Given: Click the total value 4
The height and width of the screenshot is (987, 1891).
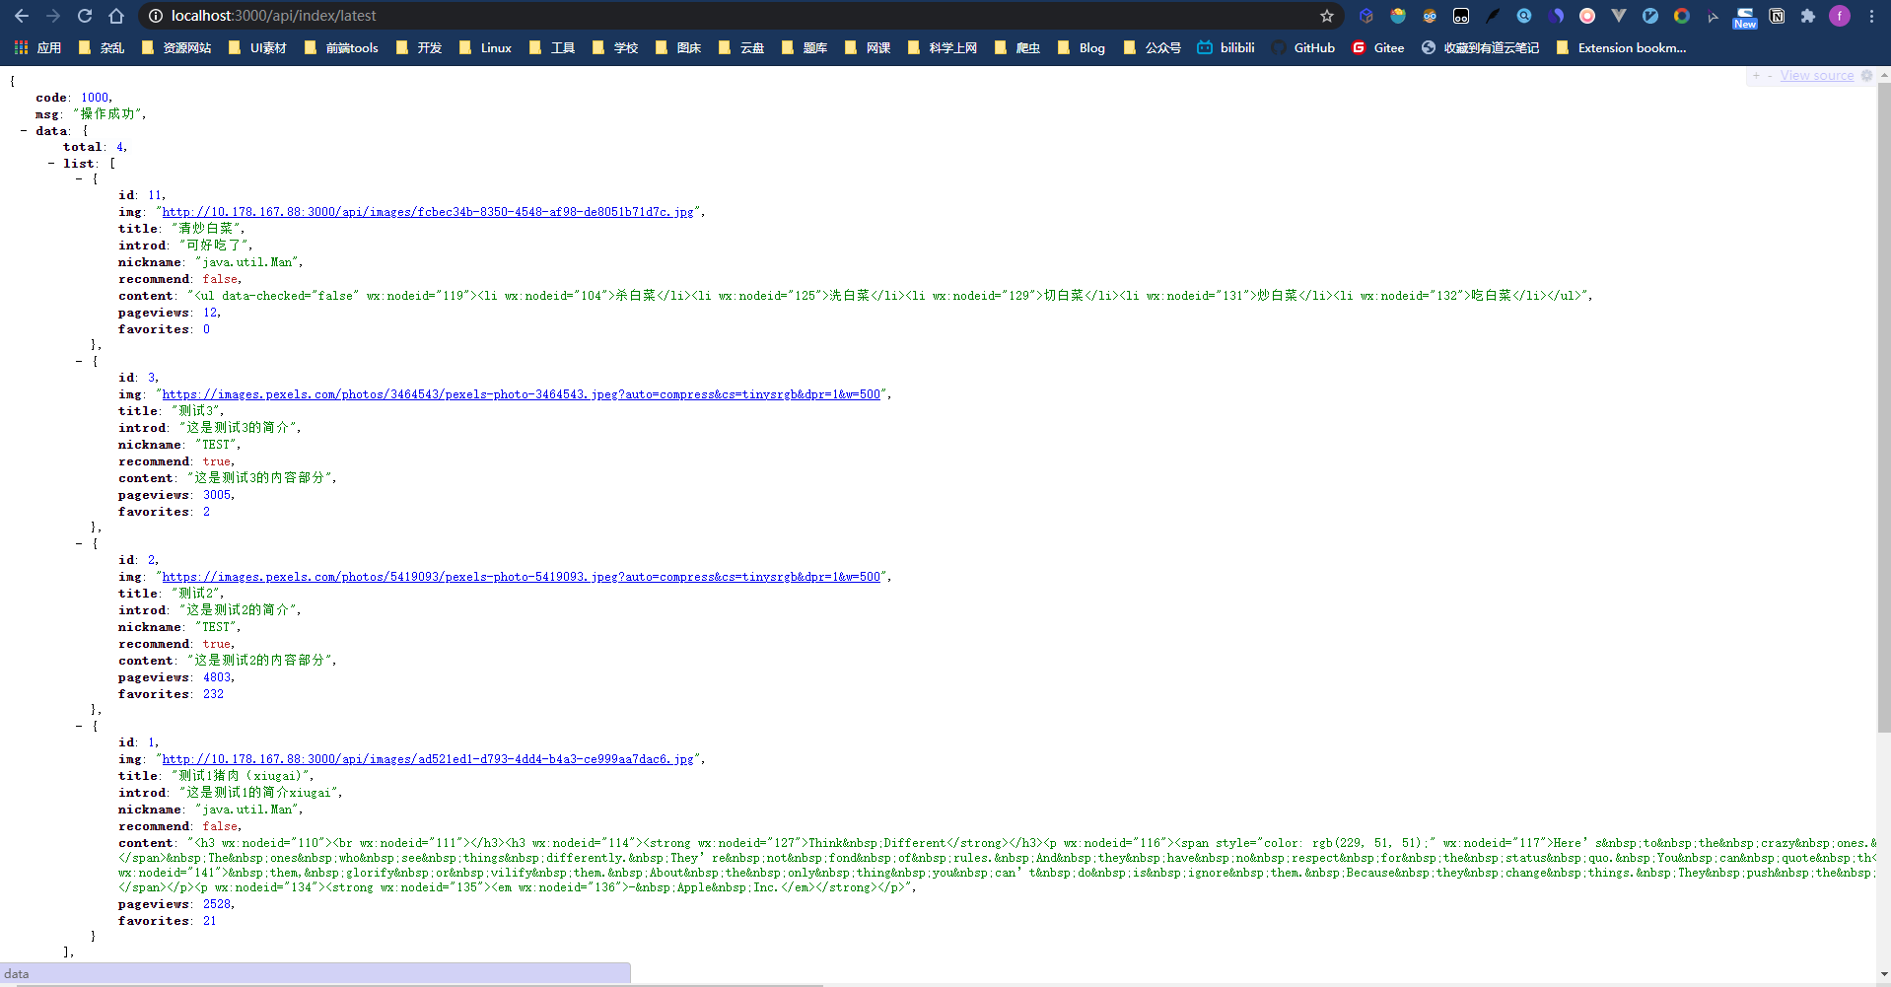Looking at the screenshot, I should click(120, 147).
